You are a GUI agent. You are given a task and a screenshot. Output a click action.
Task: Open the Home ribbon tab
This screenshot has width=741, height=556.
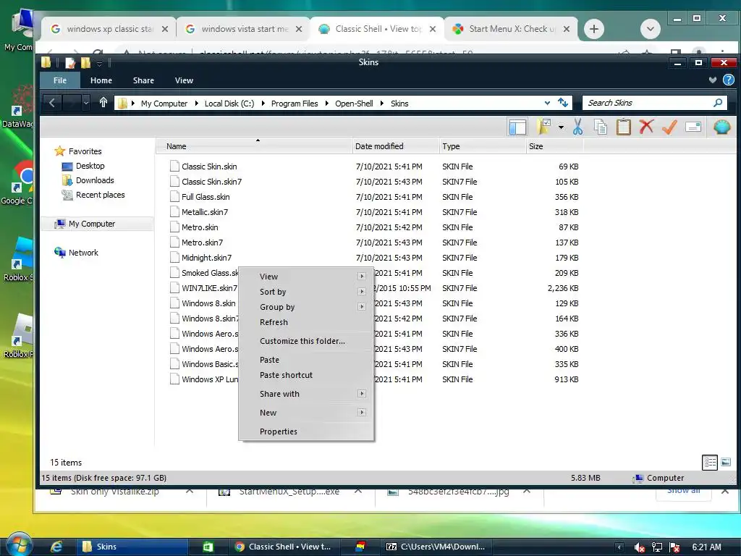point(101,80)
